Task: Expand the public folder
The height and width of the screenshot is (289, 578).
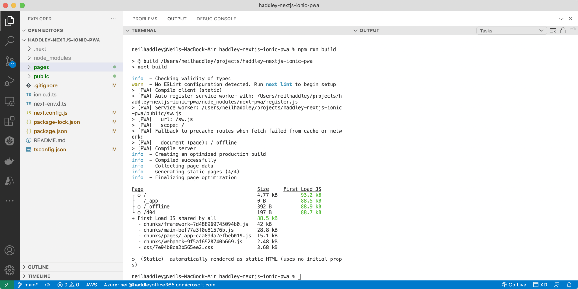Action: click(29, 76)
